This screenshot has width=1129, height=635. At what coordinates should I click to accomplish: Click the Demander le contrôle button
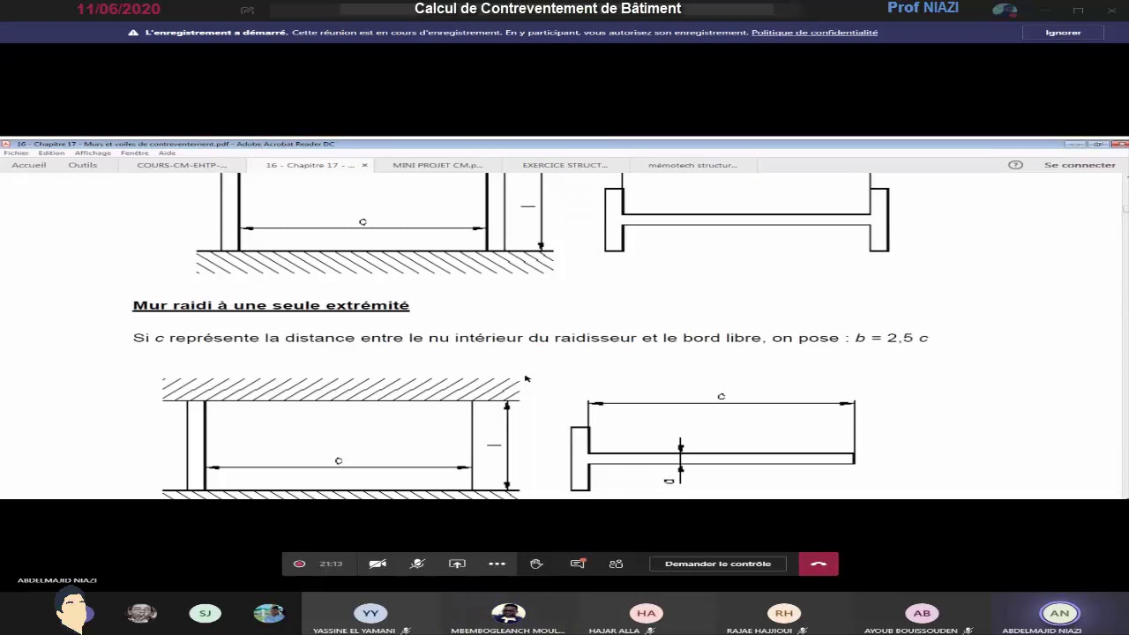(x=718, y=564)
